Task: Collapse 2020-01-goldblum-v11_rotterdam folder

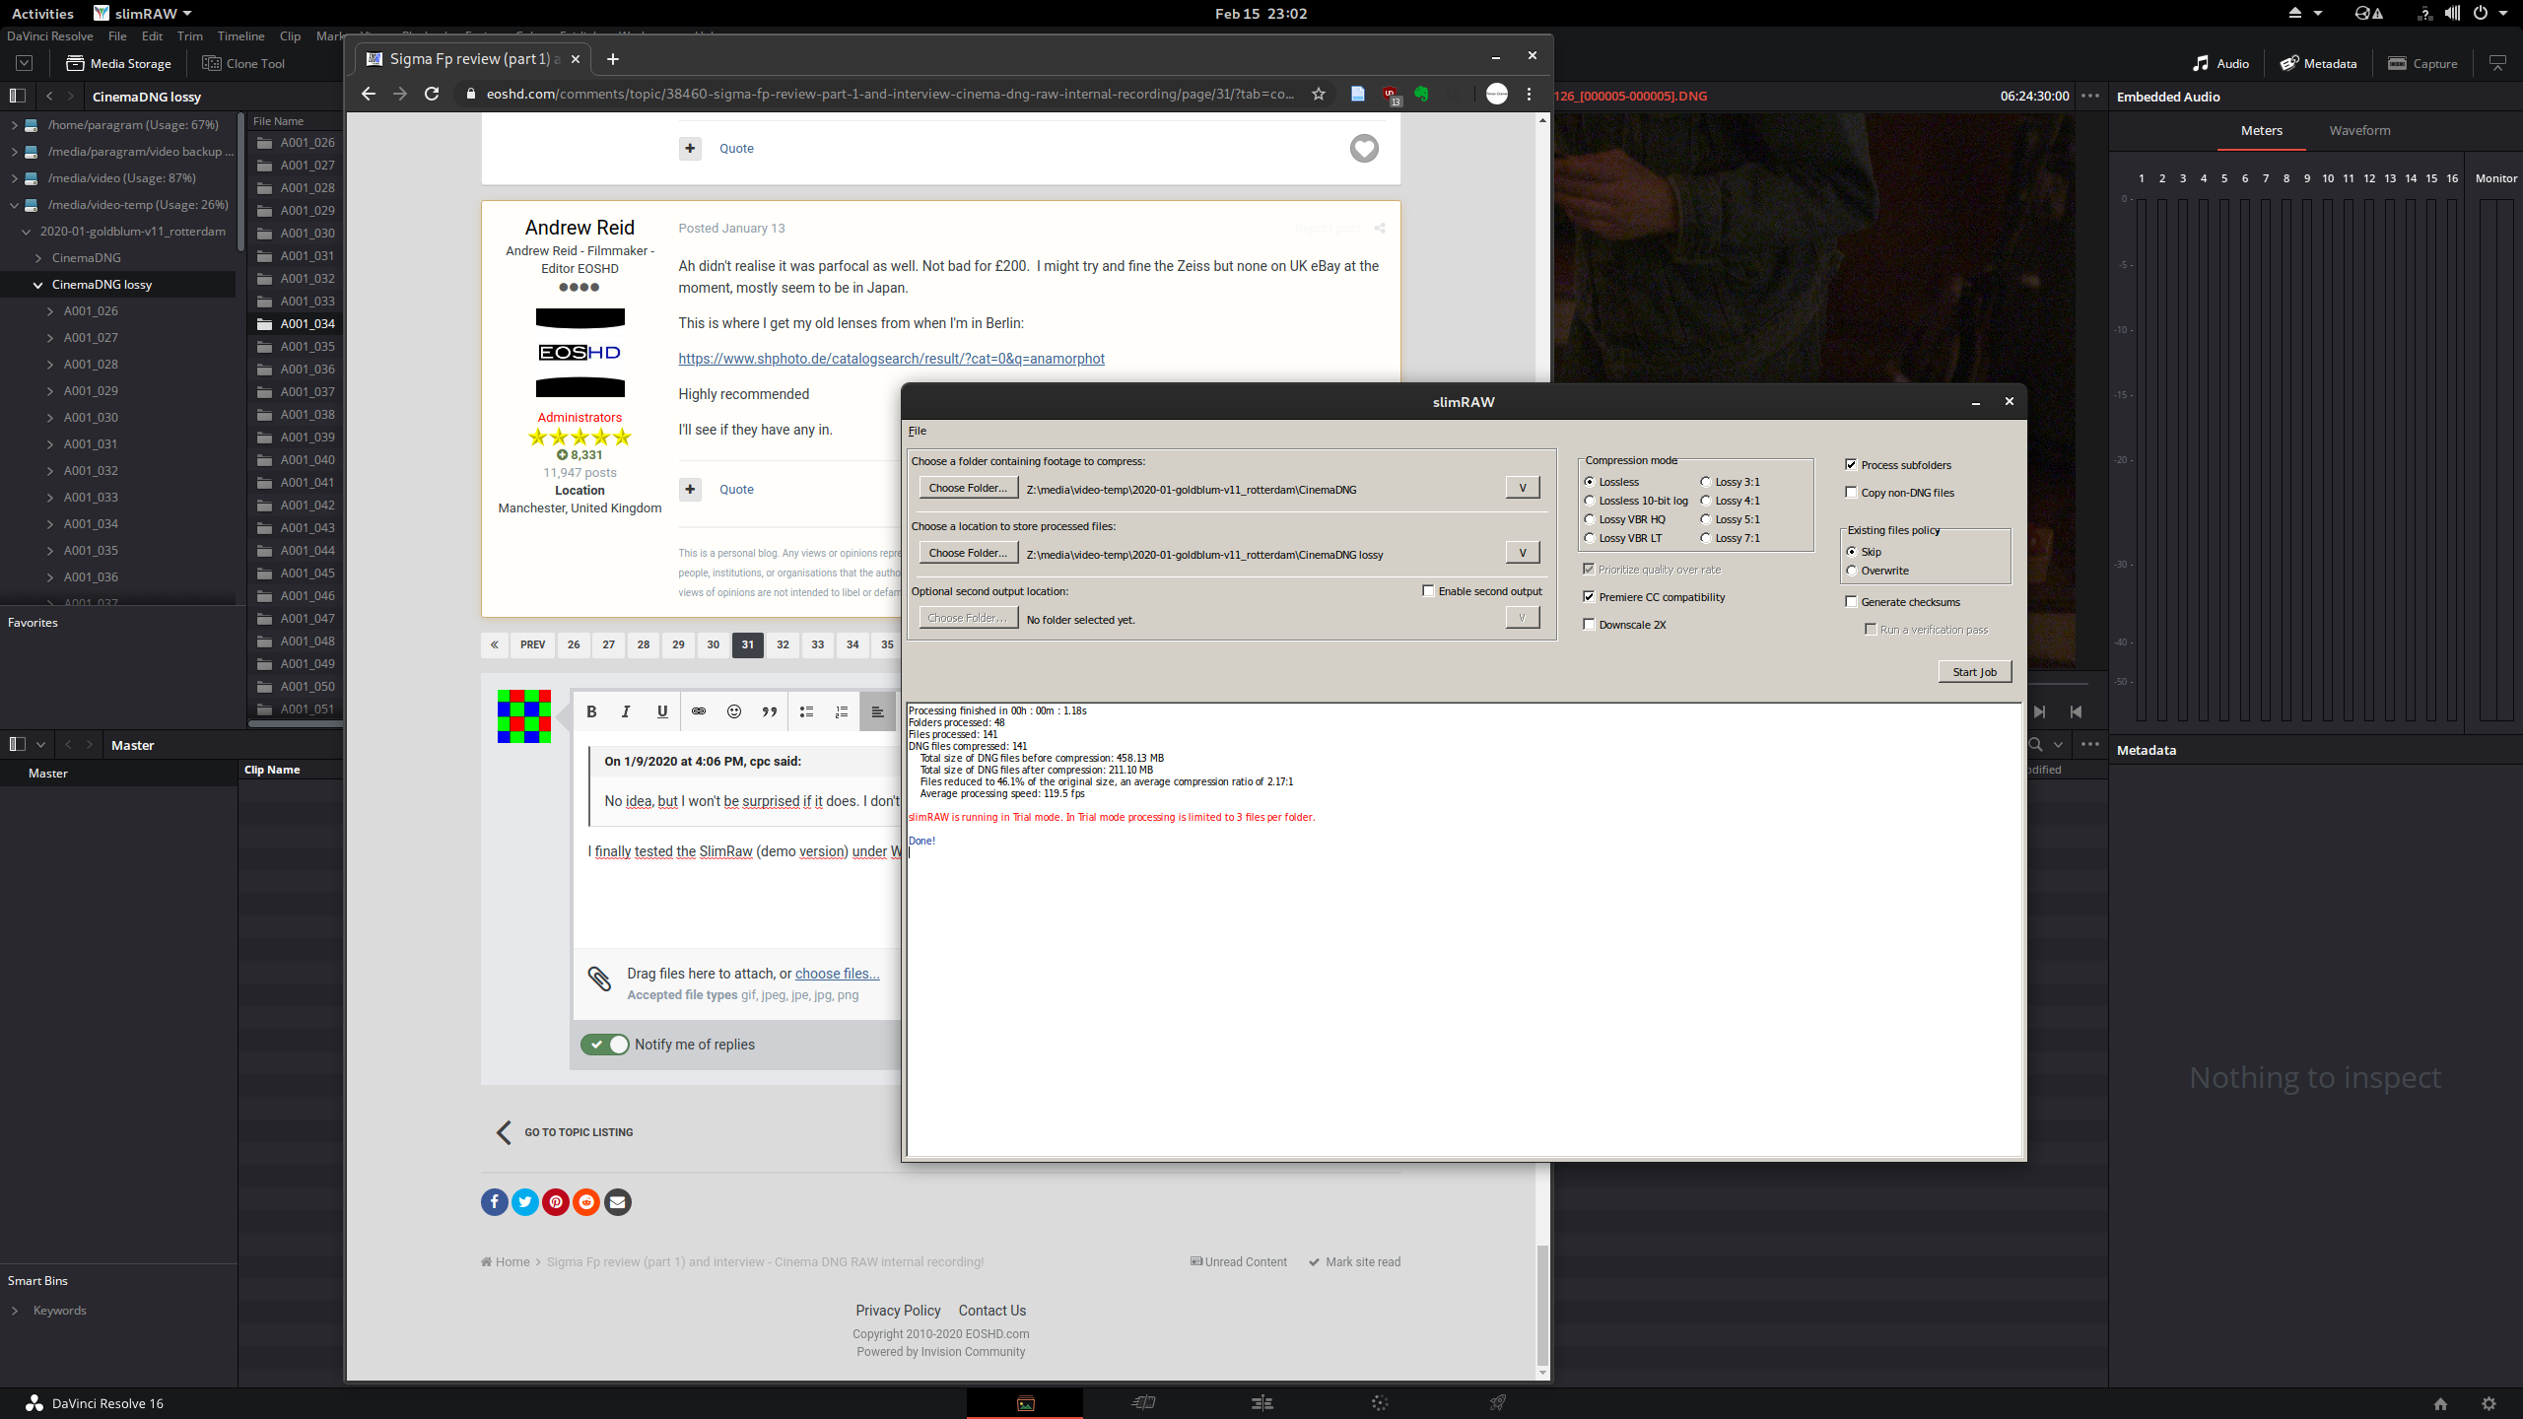Action: click(27, 232)
